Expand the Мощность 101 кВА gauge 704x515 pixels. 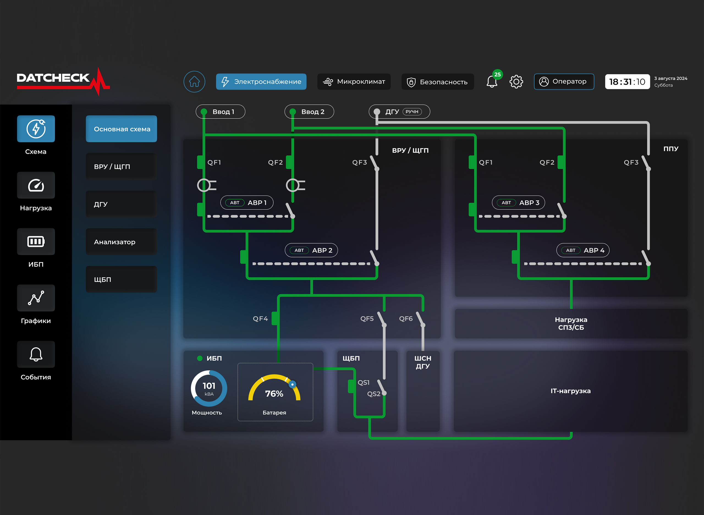pos(209,389)
